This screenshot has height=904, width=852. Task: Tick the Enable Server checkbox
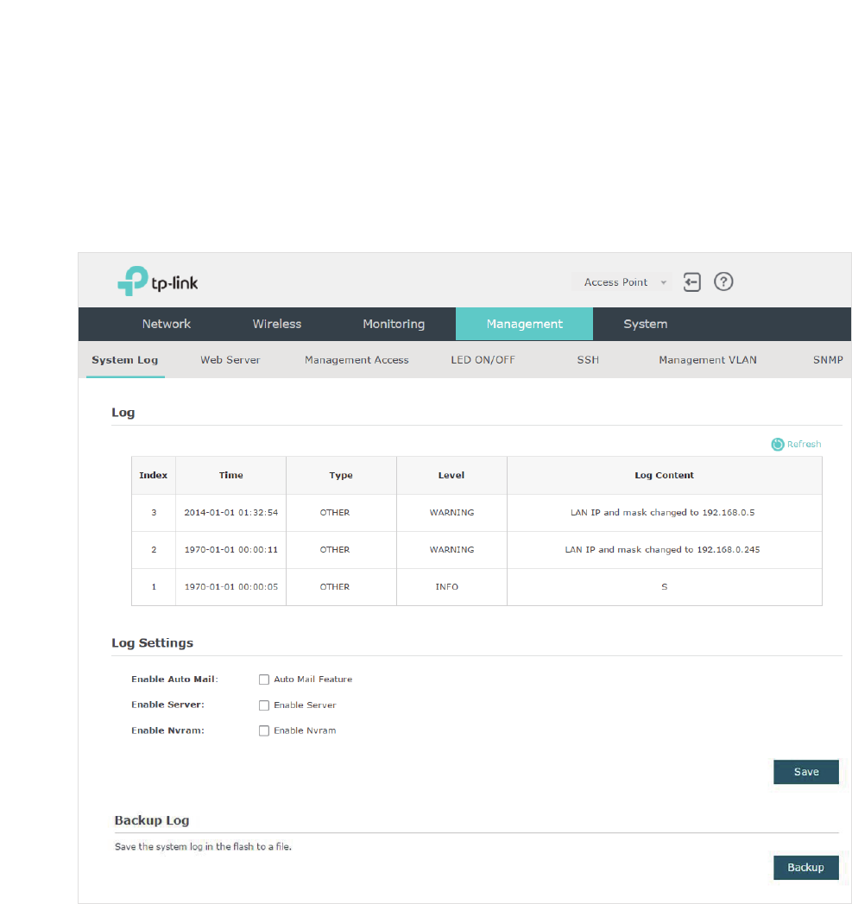tap(264, 705)
